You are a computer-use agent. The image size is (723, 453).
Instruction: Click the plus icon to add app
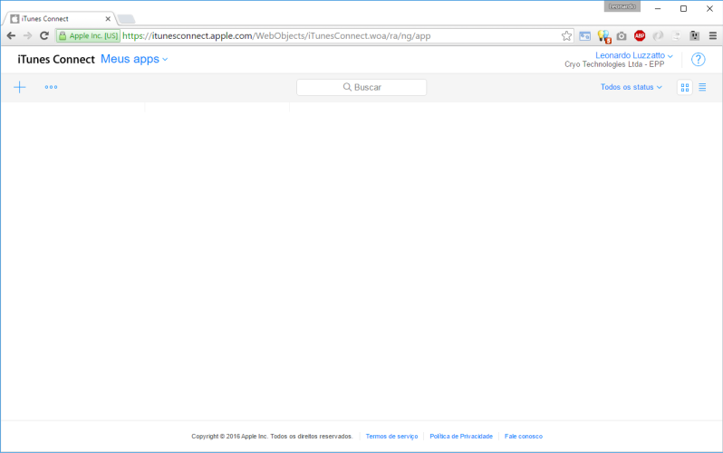coord(20,87)
